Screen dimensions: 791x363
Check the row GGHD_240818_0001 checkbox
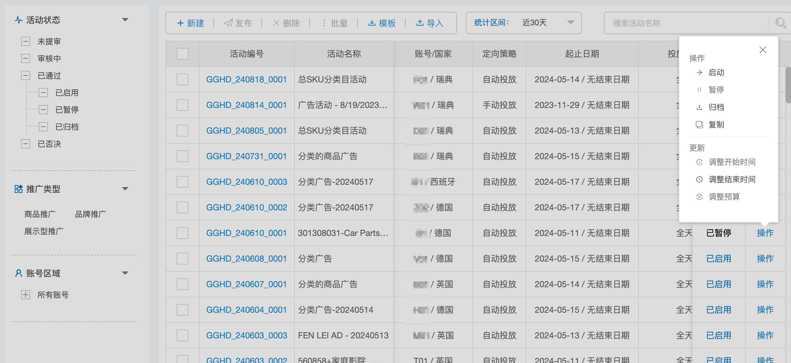pos(182,79)
